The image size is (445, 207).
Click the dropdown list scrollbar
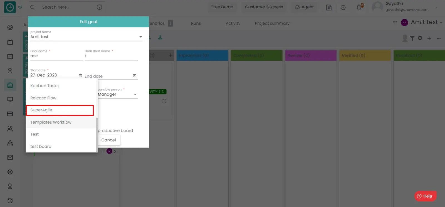tap(97, 135)
